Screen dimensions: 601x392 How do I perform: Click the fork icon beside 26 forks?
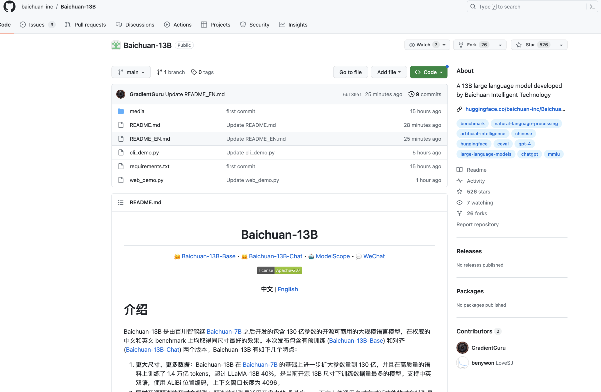tap(459, 214)
